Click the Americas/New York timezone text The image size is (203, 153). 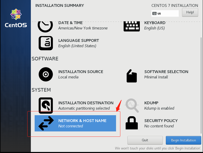[83, 28]
